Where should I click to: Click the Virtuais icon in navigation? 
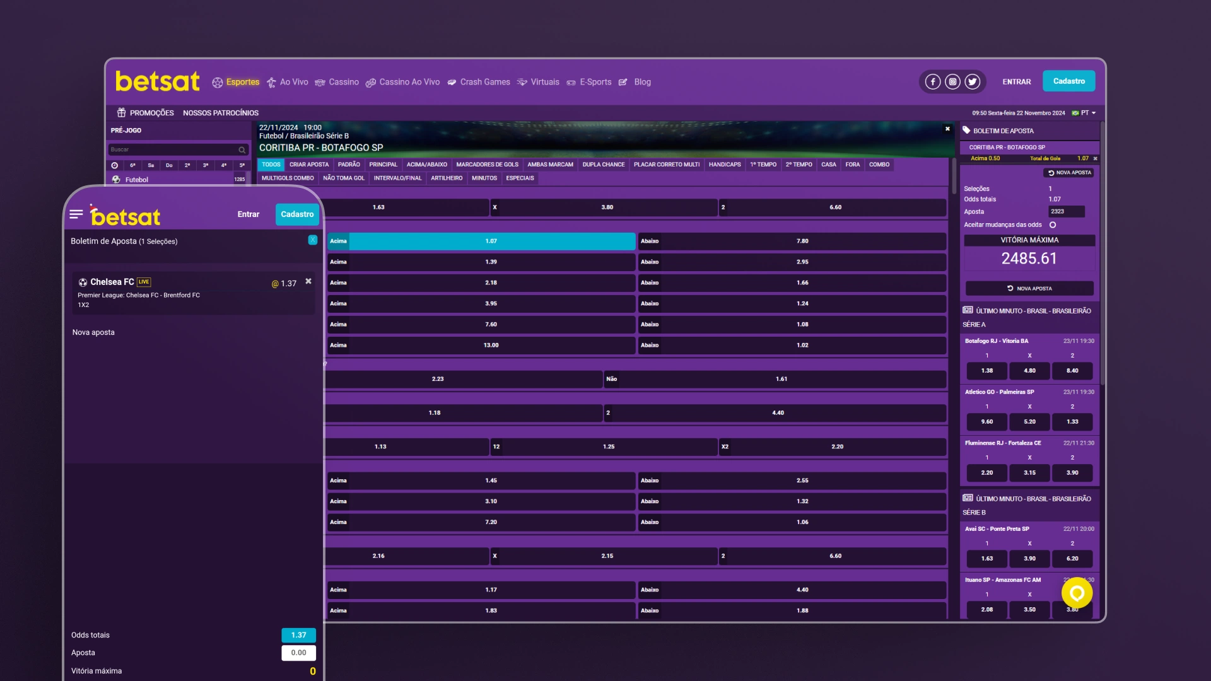pos(522,83)
